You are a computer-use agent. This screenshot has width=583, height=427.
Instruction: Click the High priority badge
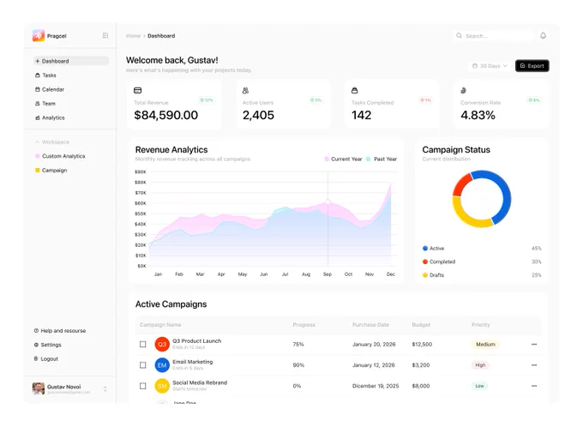coord(480,365)
